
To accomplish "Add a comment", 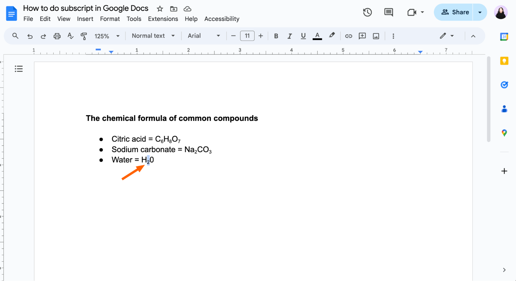I will [362, 36].
